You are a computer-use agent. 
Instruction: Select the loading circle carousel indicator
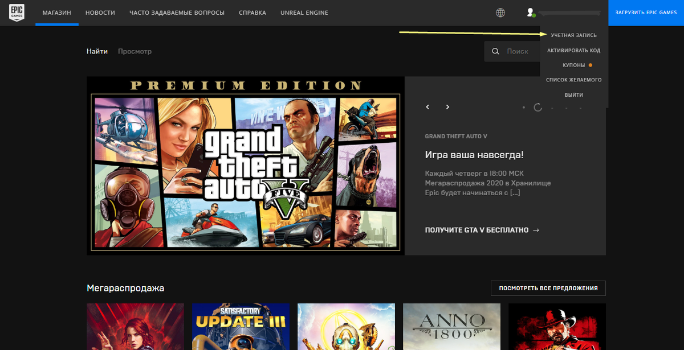[x=538, y=107]
